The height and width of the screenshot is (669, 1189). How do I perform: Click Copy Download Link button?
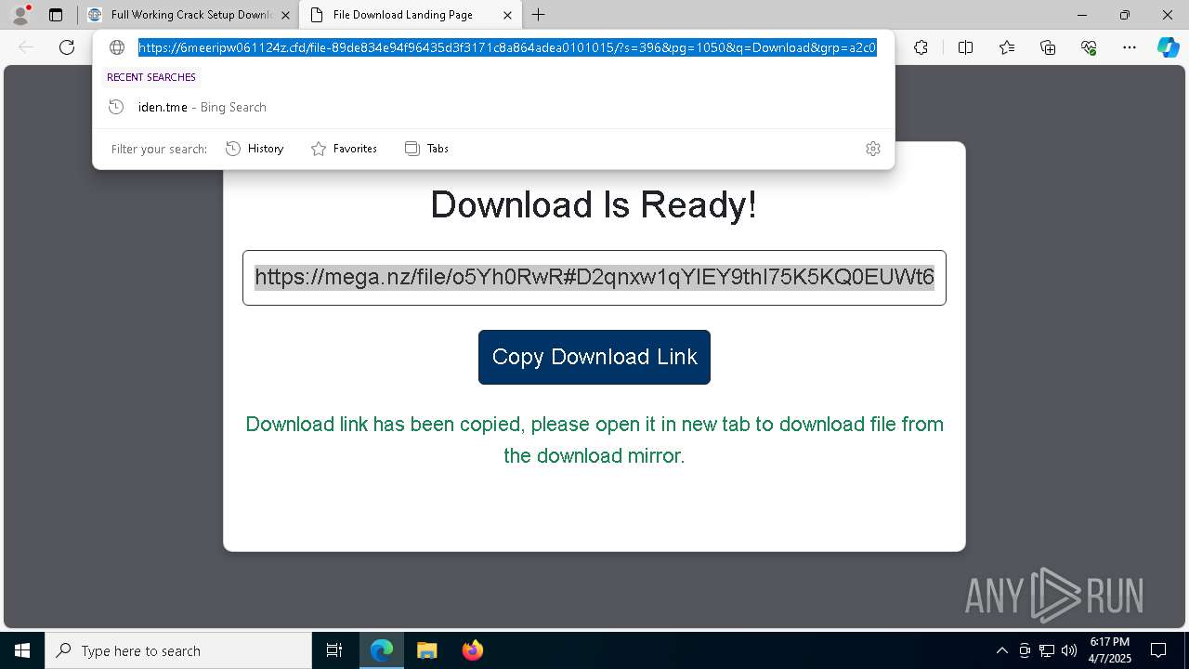[x=594, y=357]
